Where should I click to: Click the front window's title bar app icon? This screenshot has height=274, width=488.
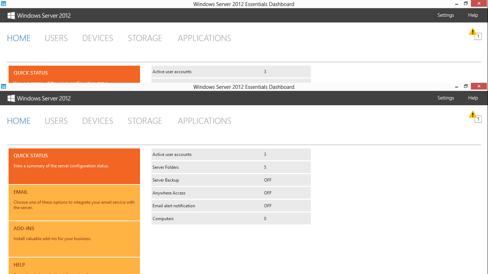(x=4, y=87)
